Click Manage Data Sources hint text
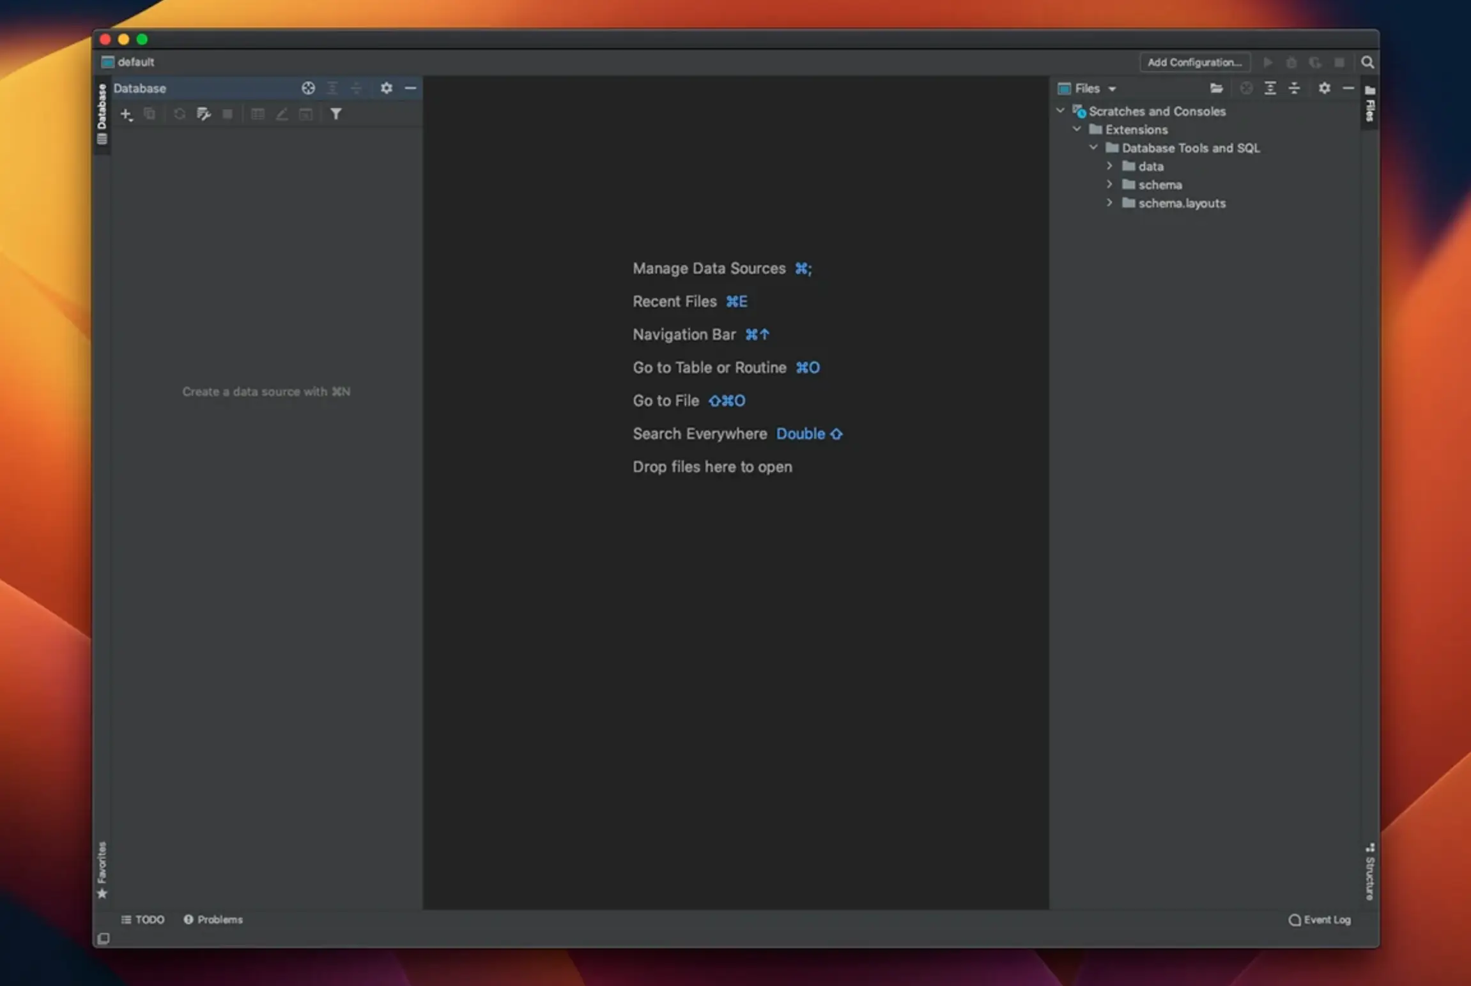This screenshot has height=986, width=1471. click(x=709, y=268)
